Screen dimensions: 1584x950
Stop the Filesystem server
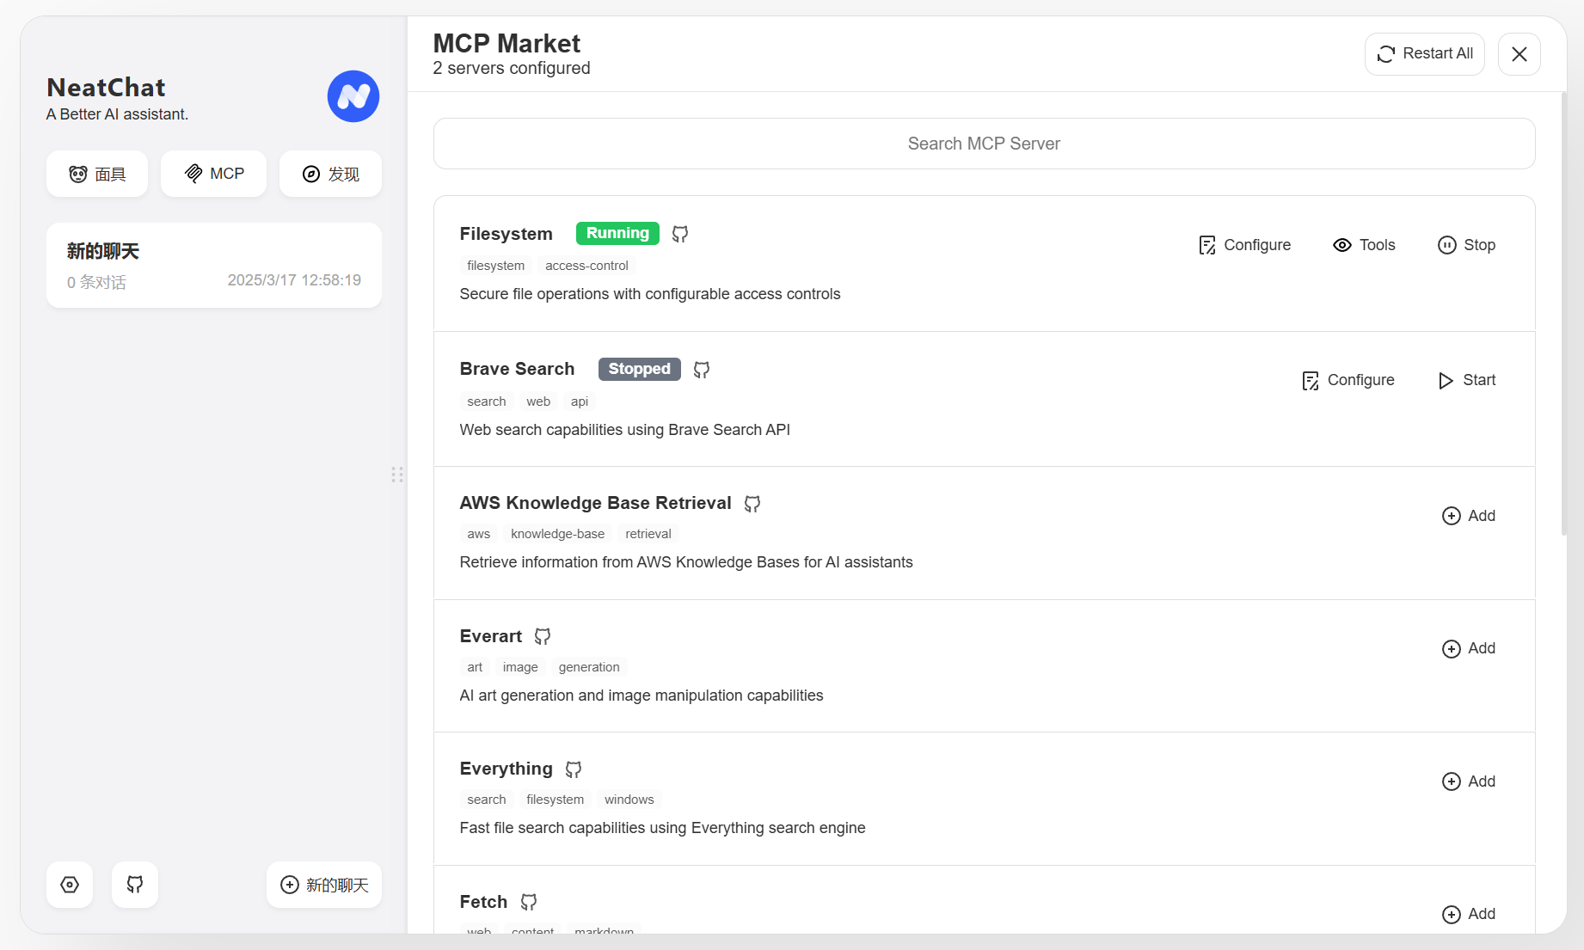tap(1466, 245)
